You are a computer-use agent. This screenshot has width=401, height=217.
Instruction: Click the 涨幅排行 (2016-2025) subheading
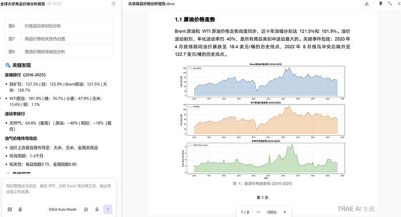pos(25,75)
